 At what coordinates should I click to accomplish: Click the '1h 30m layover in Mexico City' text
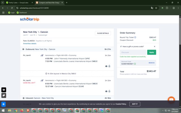[x=62, y=73]
